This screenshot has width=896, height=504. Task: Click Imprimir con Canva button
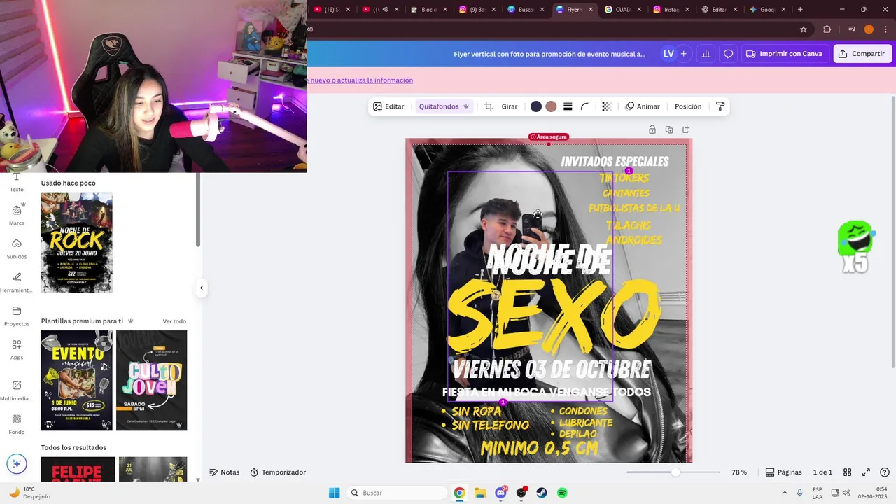784,54
